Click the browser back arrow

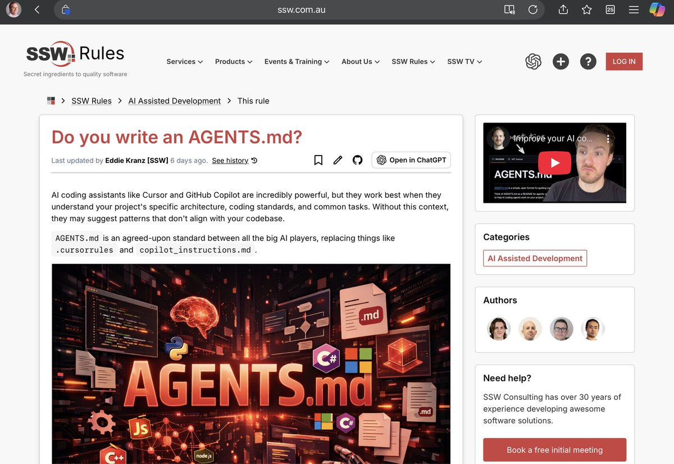(37, 10)
